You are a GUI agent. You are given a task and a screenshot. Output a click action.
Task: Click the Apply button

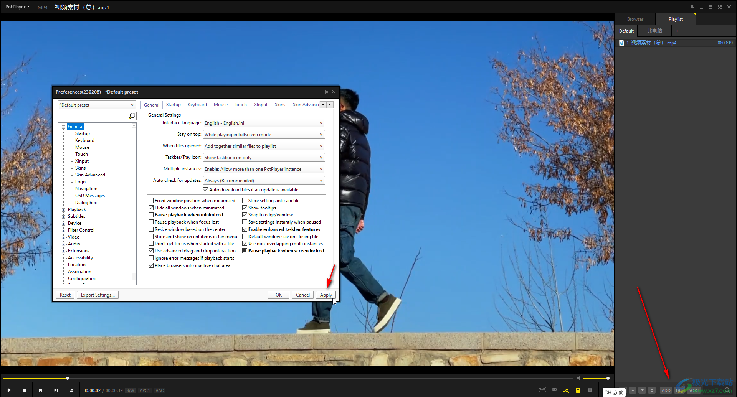326,295
